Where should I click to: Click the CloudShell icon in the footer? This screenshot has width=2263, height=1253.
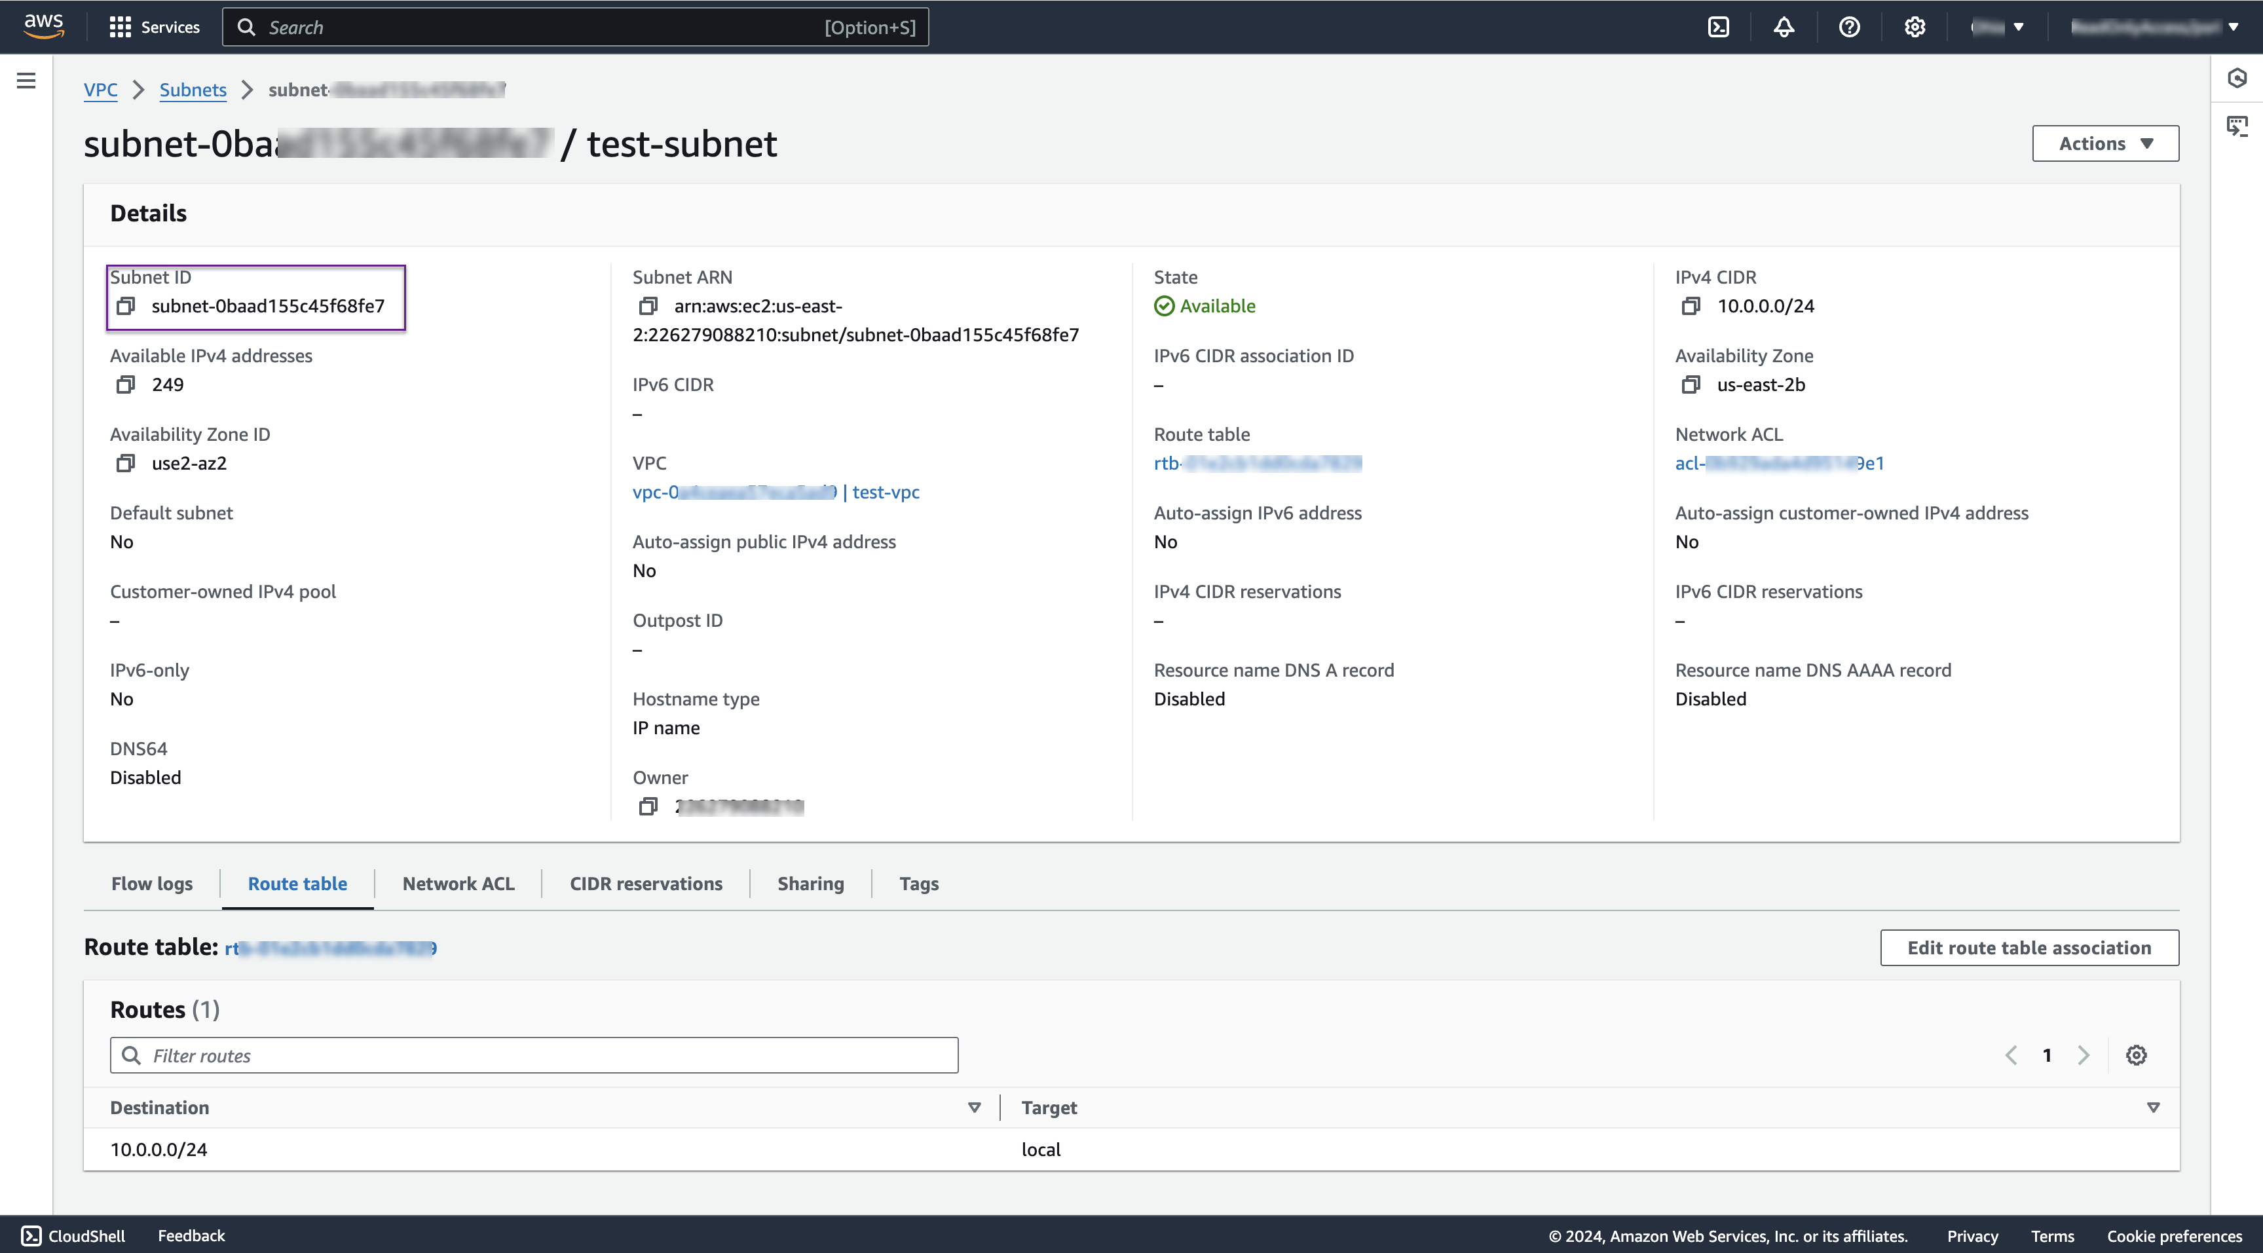[31, 1235]
